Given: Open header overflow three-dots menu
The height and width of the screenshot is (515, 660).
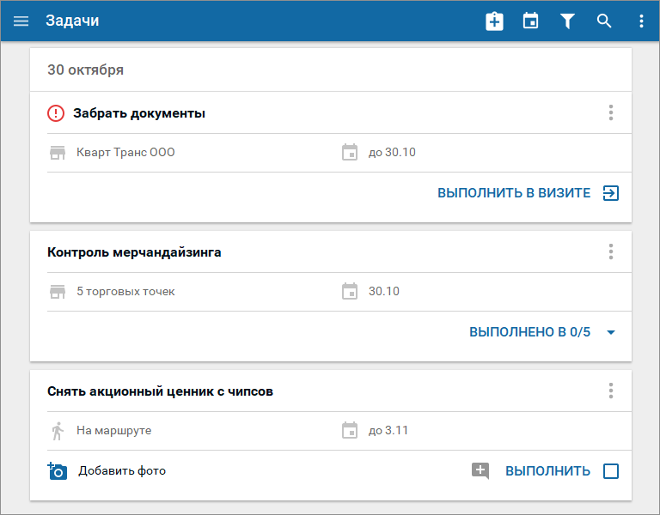Looking at the screenshot, I should (x=641, y=21).
